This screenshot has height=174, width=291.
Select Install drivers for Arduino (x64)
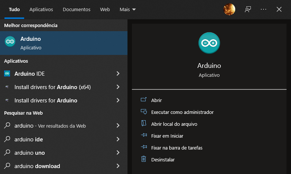pos(64,87)
